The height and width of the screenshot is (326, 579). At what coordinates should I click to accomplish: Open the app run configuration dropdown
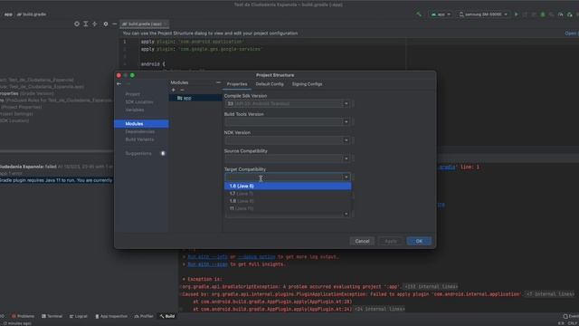point(441,14)
